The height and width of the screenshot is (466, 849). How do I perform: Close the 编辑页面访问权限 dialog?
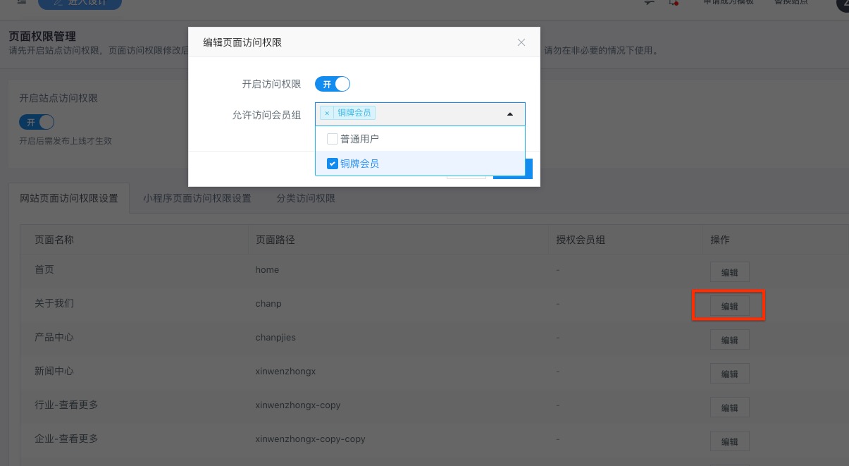[521, 42]
